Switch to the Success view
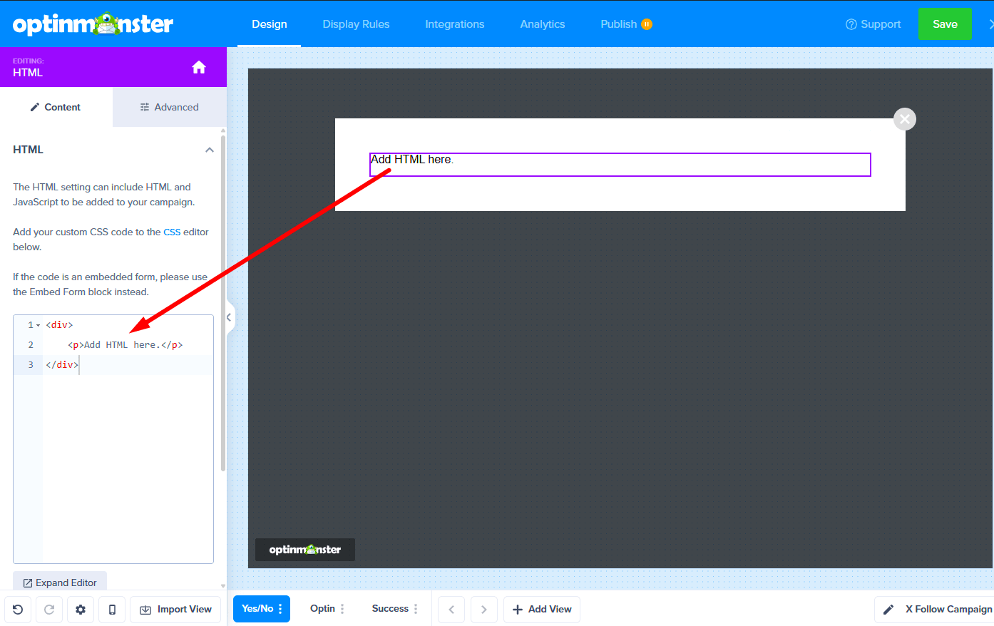This screenshot has width=994, height=626. click(390, 609)
